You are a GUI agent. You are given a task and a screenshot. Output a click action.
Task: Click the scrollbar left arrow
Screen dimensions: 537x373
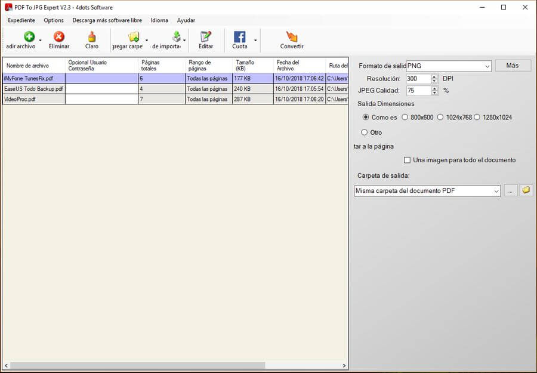click(6, 365)
